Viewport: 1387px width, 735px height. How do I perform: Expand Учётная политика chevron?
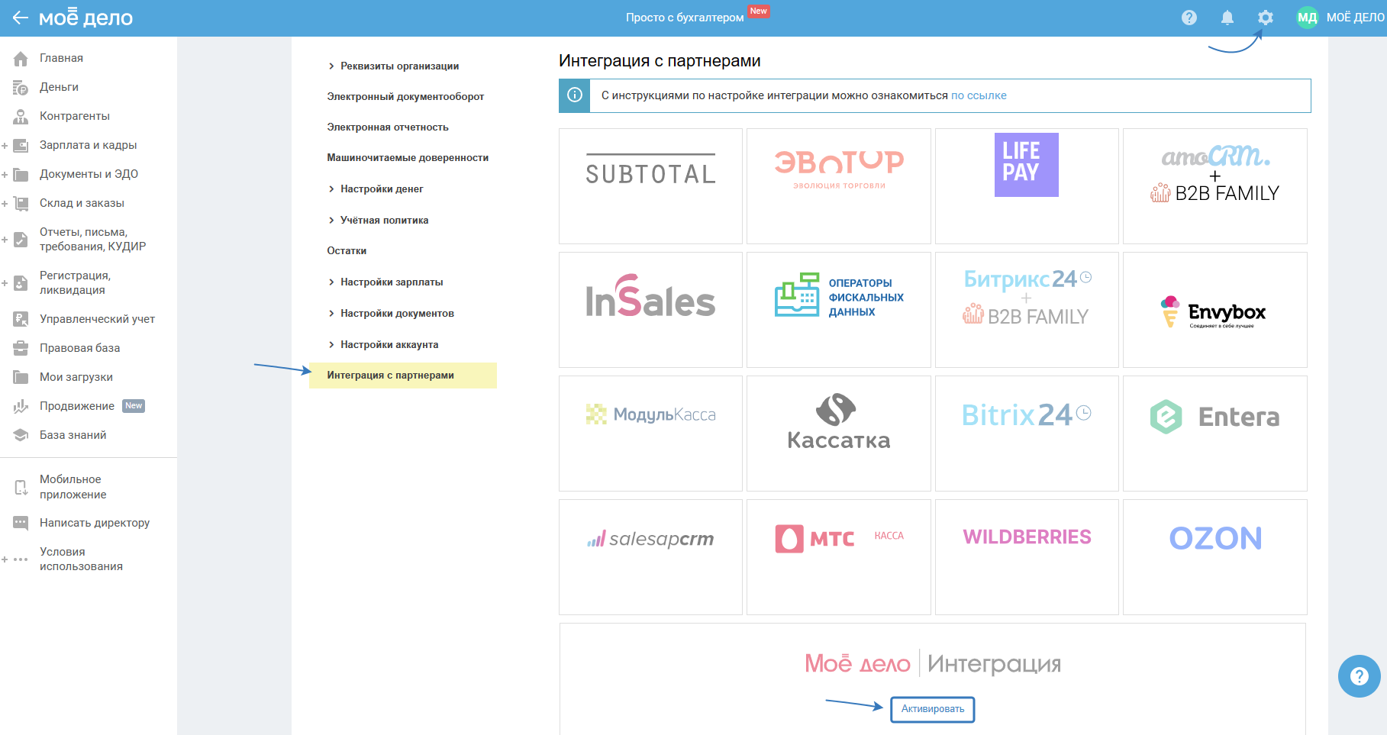[x=331, y=221]
